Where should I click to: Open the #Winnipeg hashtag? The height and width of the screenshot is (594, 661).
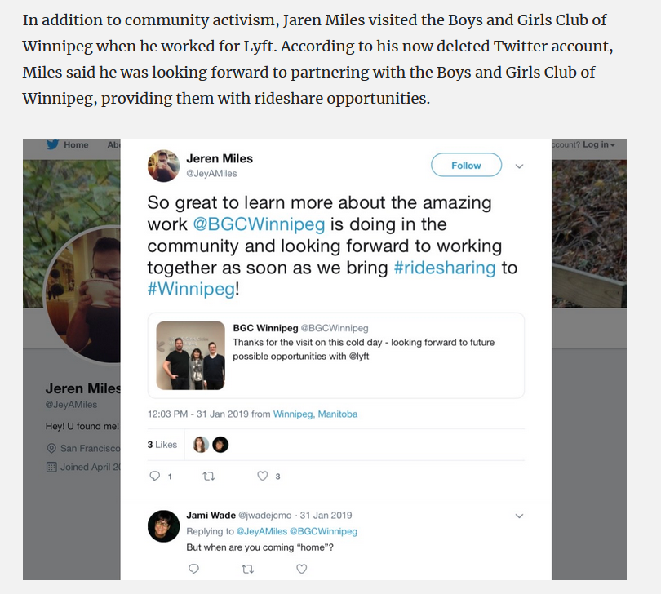coord(191,289)
